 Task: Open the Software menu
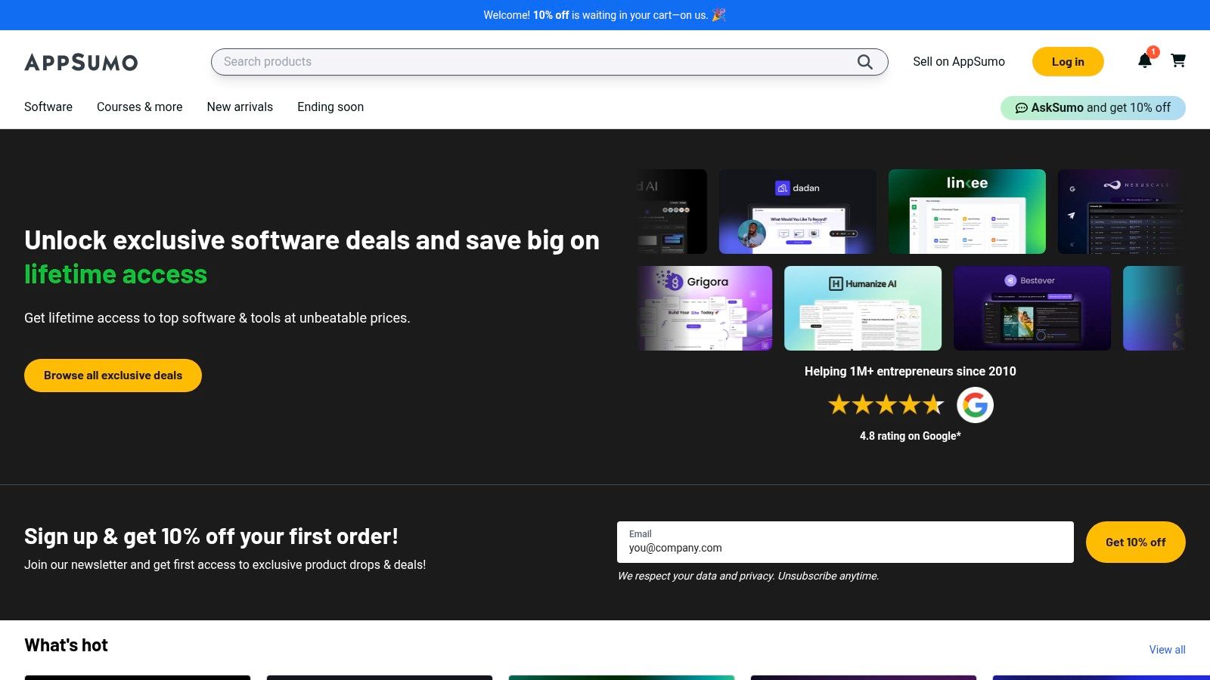pyautogui.click(x=48, y=107)
